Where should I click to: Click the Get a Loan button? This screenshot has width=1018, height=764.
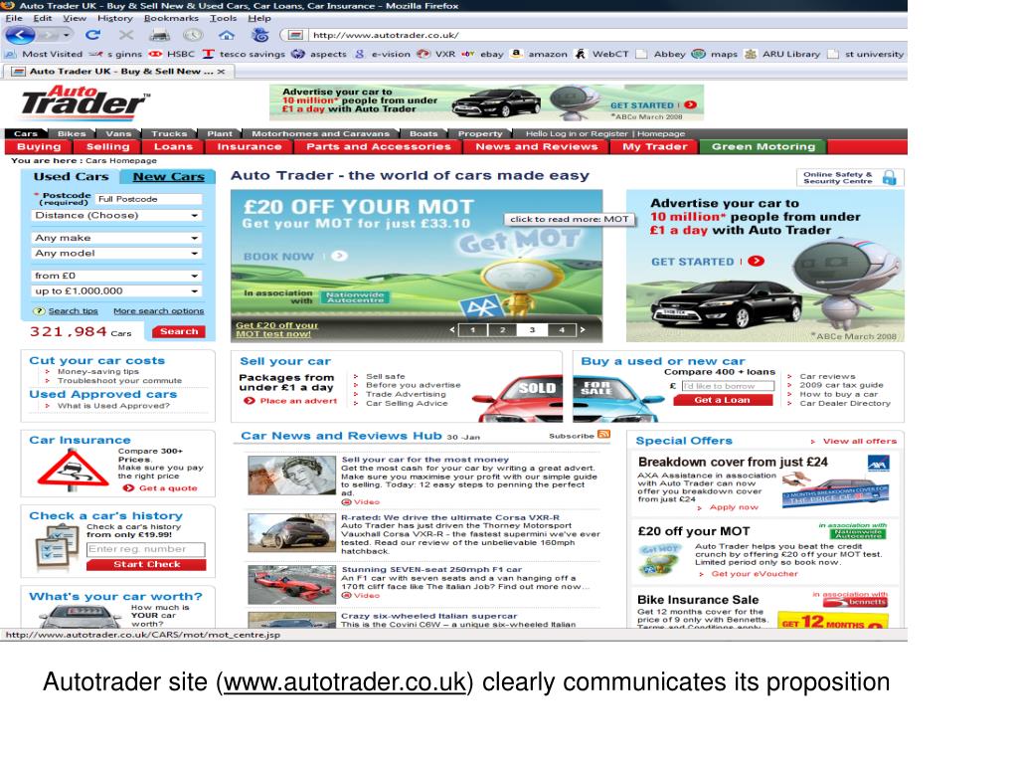click(x=723, y=400)
